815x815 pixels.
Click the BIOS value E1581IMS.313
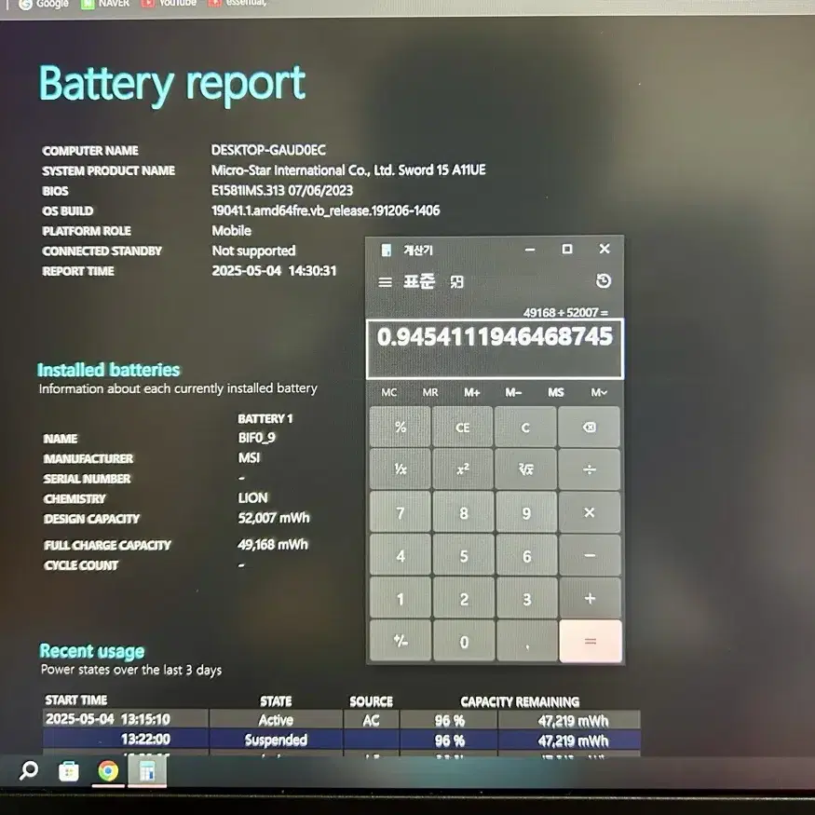click(x=281, y=190)
